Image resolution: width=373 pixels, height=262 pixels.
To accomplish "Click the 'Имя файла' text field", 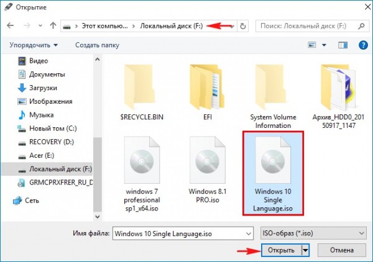I will click(x=180, y=233).
